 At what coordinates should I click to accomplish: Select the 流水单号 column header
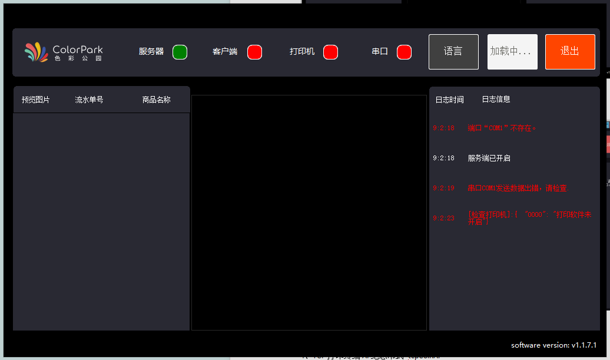(x=89, y=100)
